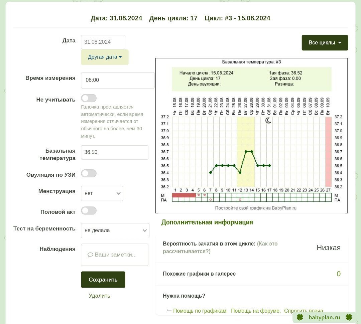This screenshot has width=361, height=324.
Task: Click the left clover icon beside babyplan.ru
Action: [300, 317]
